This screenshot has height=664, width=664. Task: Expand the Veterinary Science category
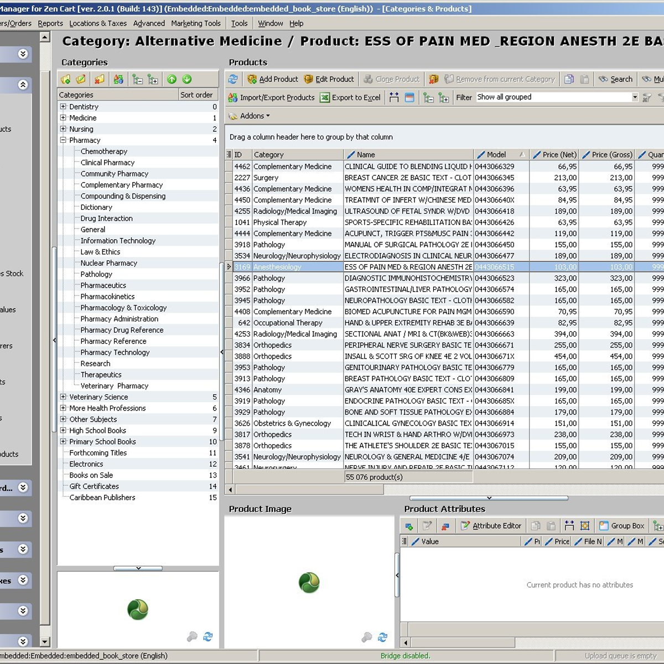tap(63, 397)
